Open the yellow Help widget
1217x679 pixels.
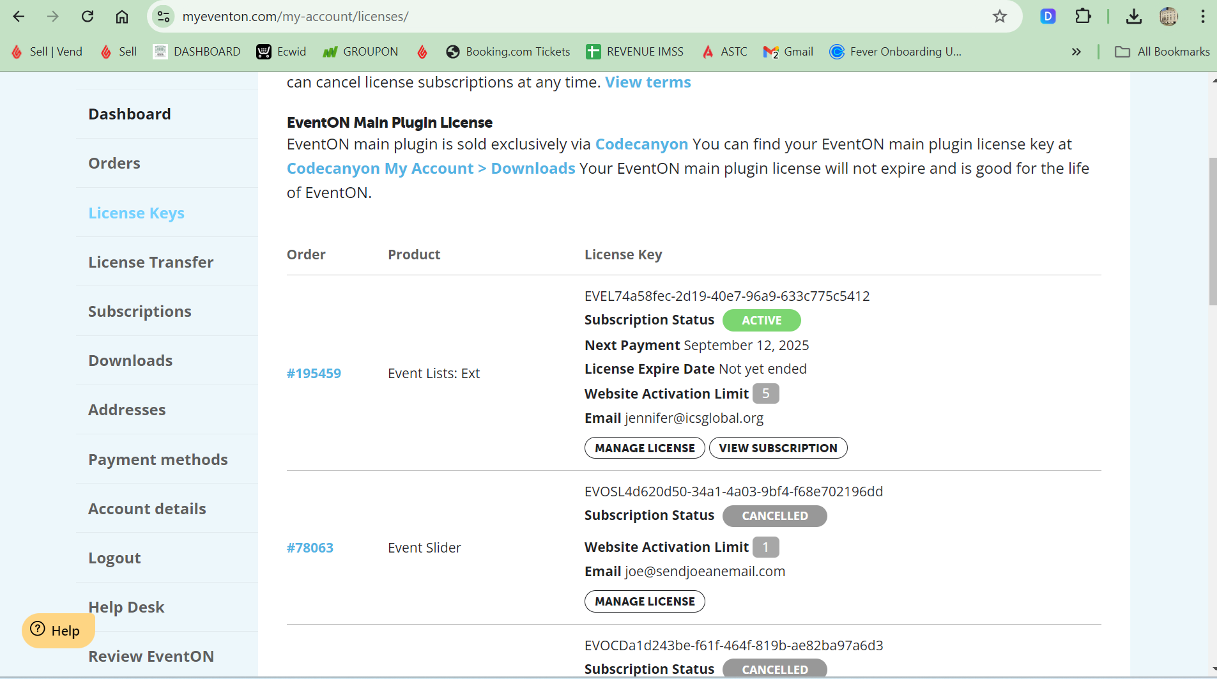tap(58, 630)
